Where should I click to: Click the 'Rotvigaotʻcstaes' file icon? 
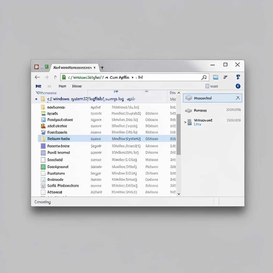[x=43, y=120]
